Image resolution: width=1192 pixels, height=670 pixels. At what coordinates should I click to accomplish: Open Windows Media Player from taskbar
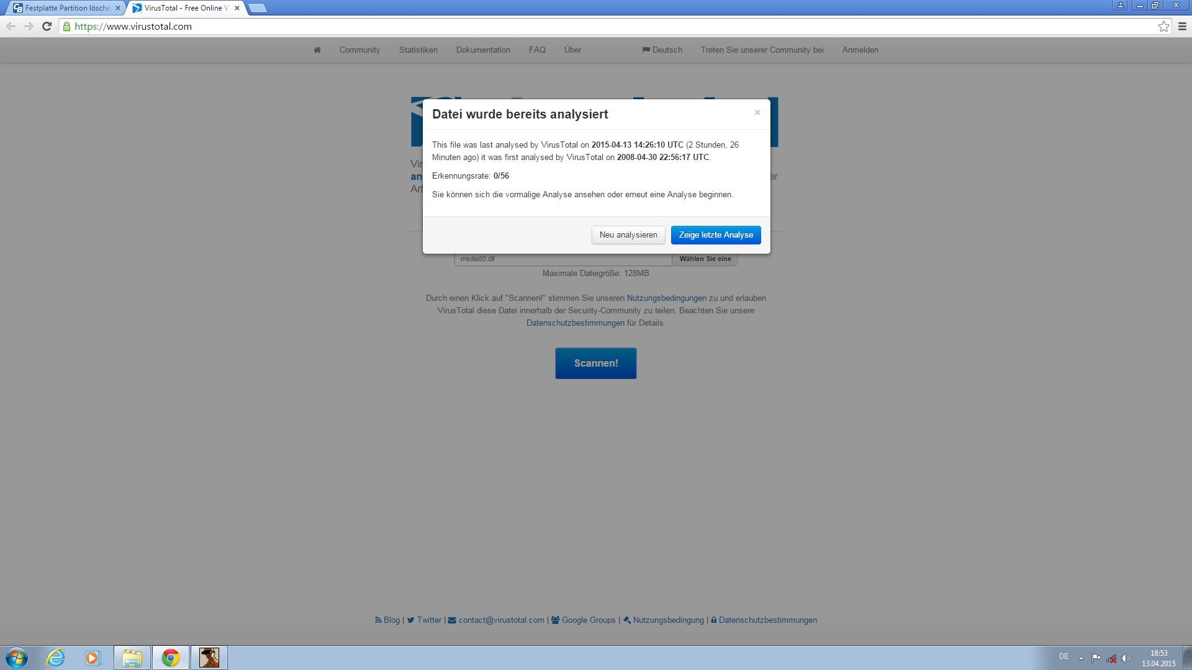point(93,658)
